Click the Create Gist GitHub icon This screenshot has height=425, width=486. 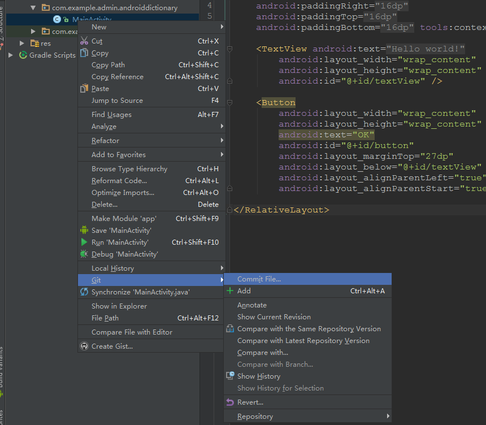click(x=84, y=346)
